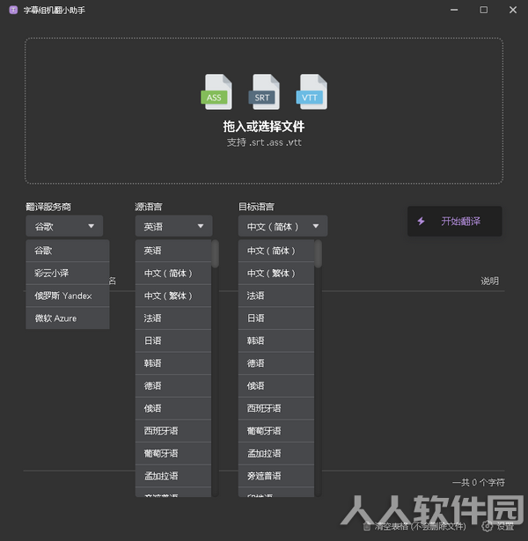
Task: Click the SRT file format icon
Action: tap(264, 91)
